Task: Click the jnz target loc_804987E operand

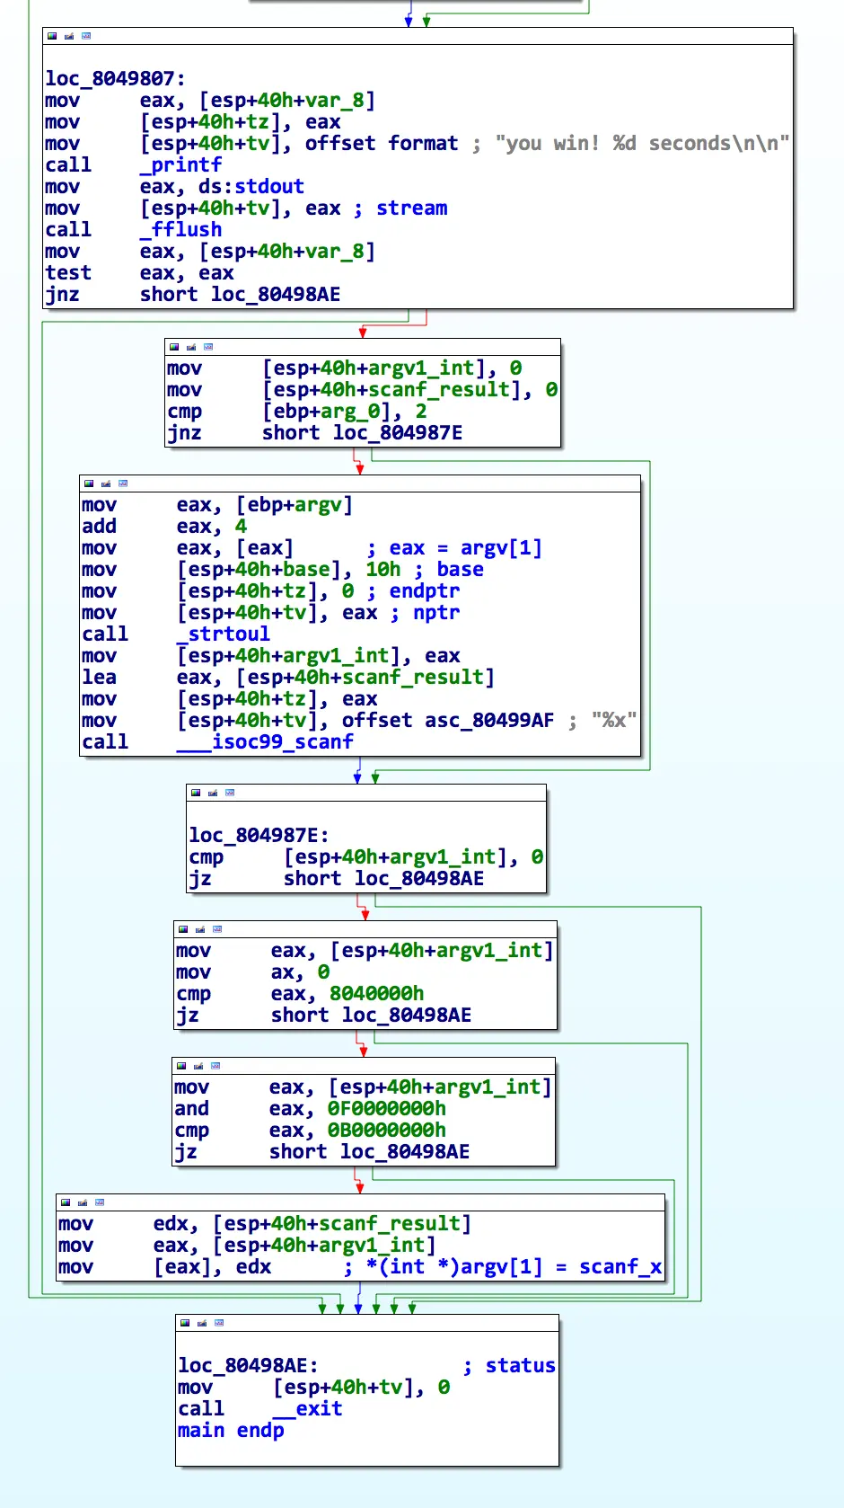Action: coord(398,433)
